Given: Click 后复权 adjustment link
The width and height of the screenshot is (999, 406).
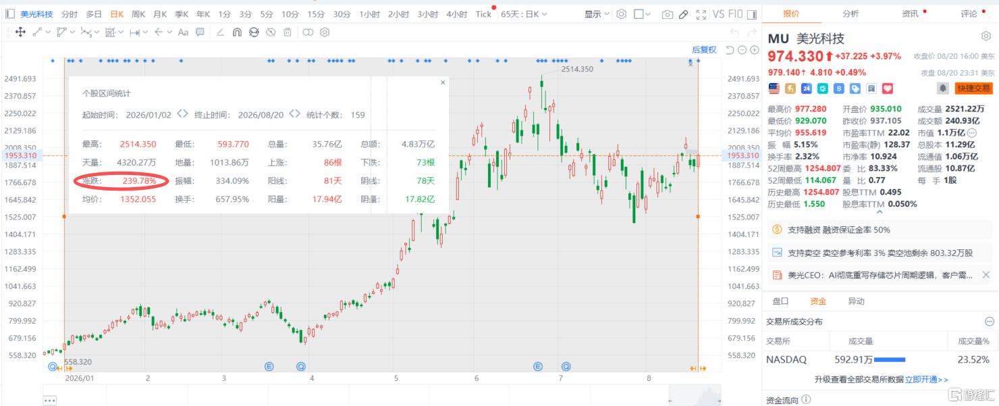Looking at the screenshot, I should 704,50.
